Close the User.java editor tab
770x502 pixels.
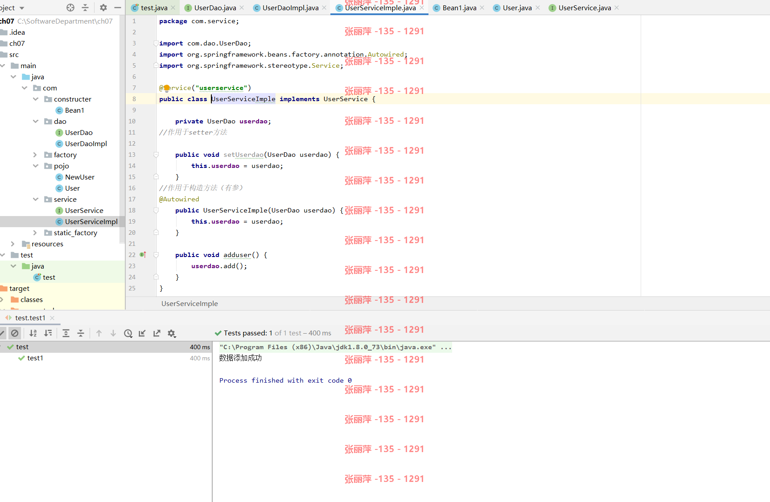tap(538, 8)
